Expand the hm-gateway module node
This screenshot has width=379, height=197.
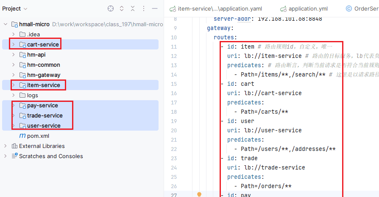tap(13, 75)
